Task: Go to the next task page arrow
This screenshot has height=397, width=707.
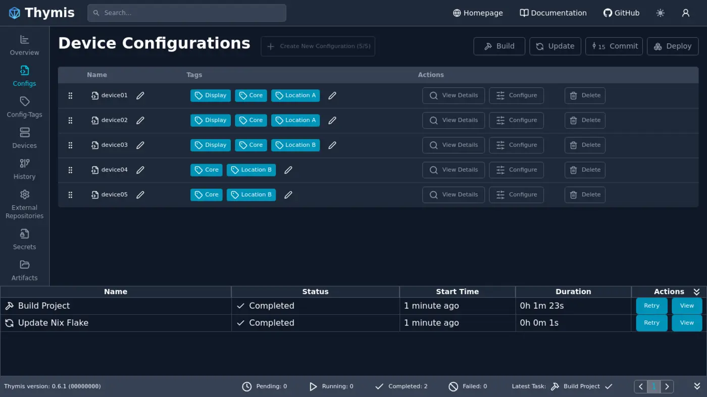Action: [667, 386]
